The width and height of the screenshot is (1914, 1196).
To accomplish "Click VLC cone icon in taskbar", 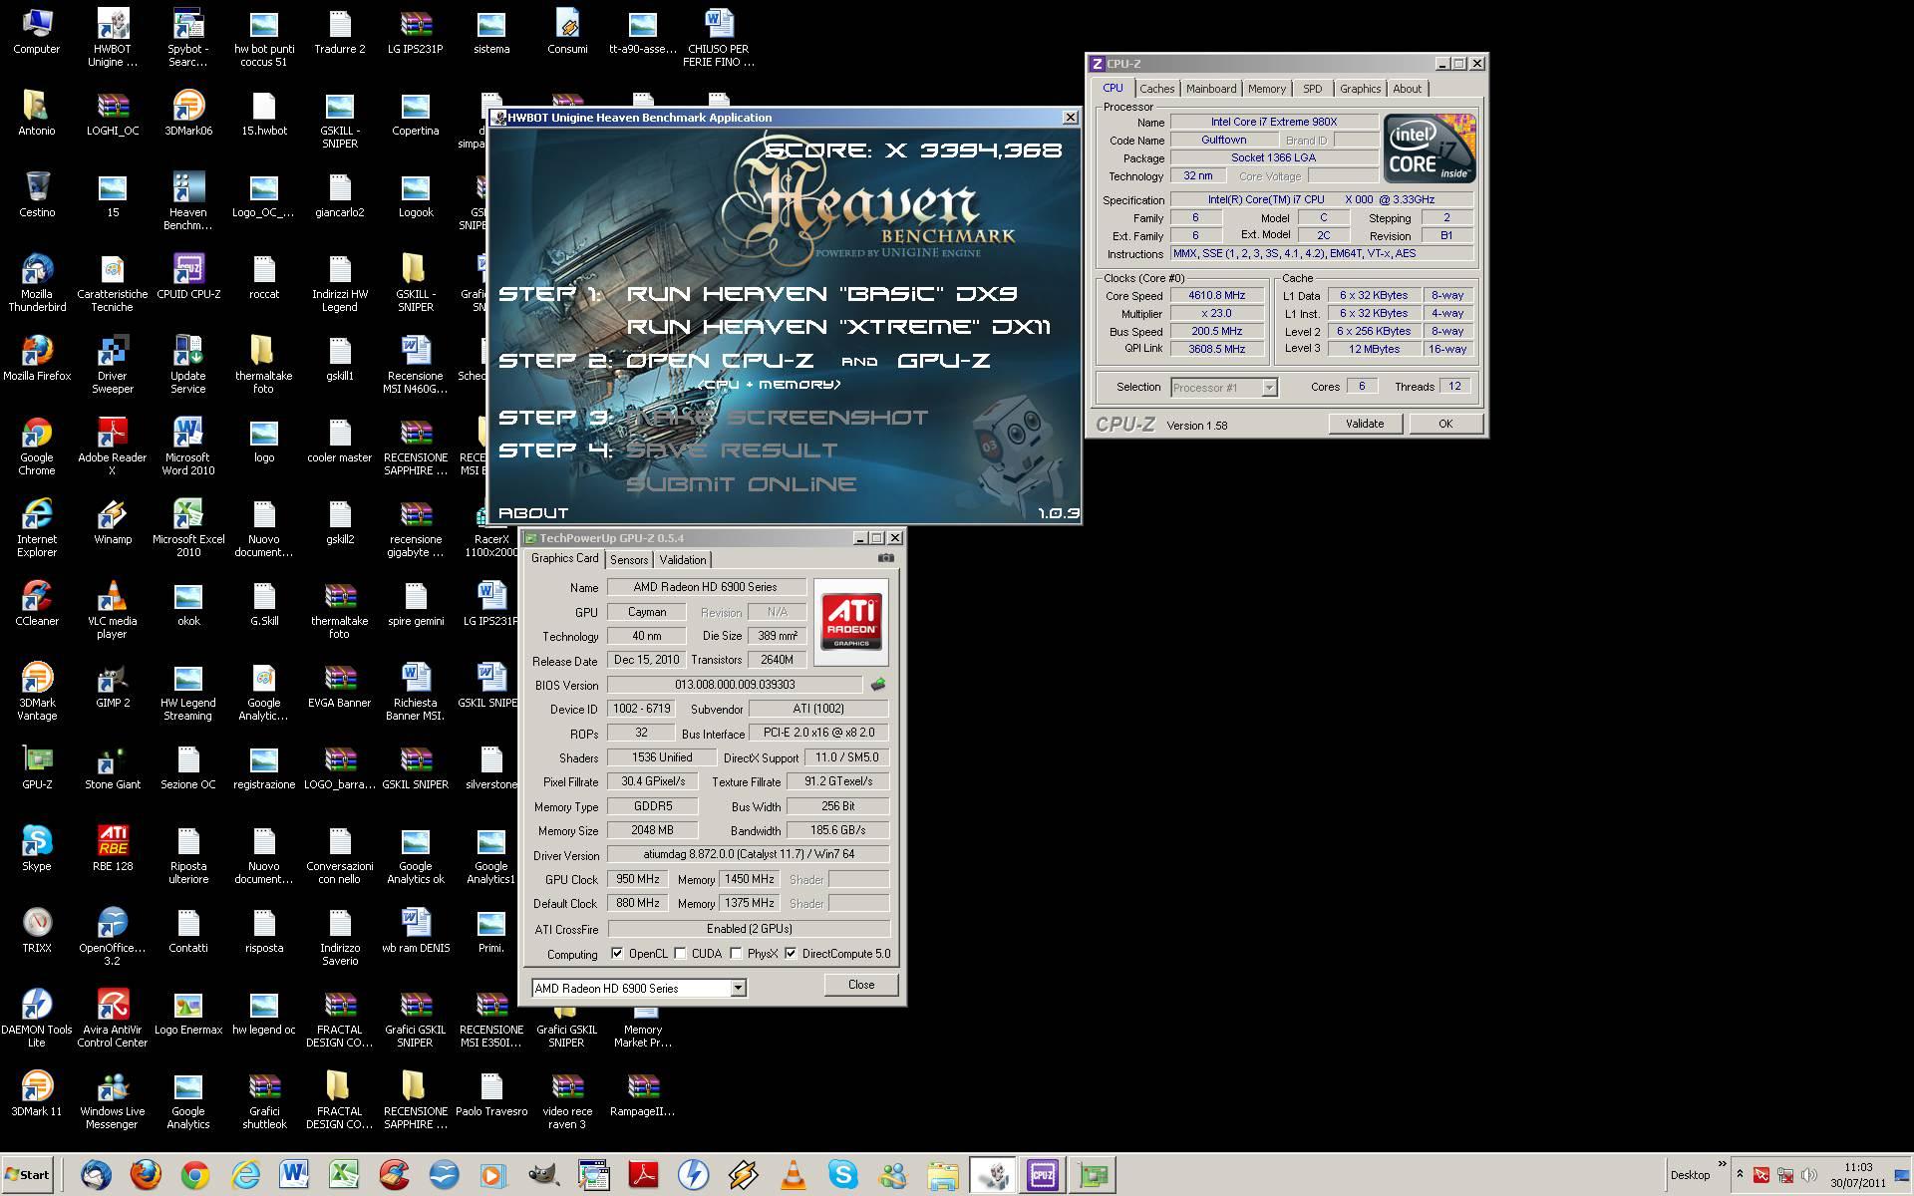I will (x=793, y=1175).
